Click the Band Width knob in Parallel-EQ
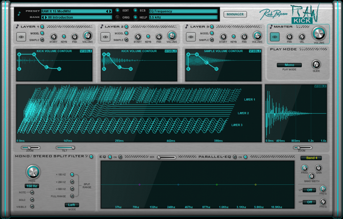 tap(311, 177)
